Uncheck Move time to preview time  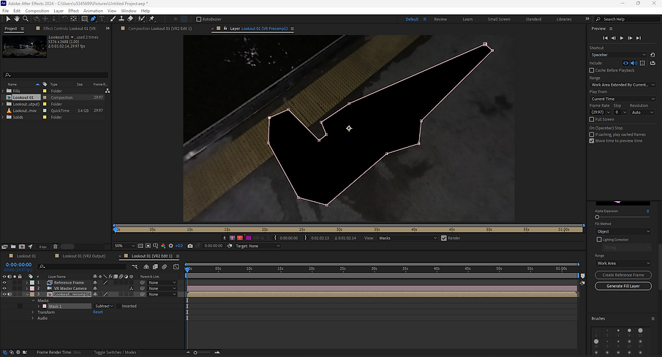click(592, 140)
